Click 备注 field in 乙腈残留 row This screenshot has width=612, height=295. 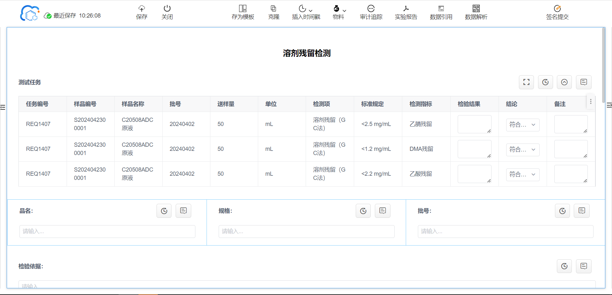571,124
